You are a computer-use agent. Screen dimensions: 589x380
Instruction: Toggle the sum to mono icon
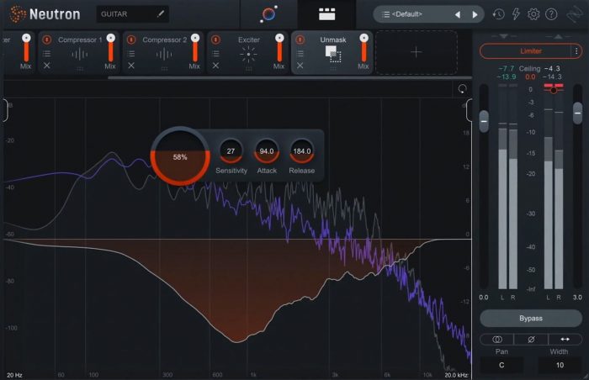click(x=497, y=340)
